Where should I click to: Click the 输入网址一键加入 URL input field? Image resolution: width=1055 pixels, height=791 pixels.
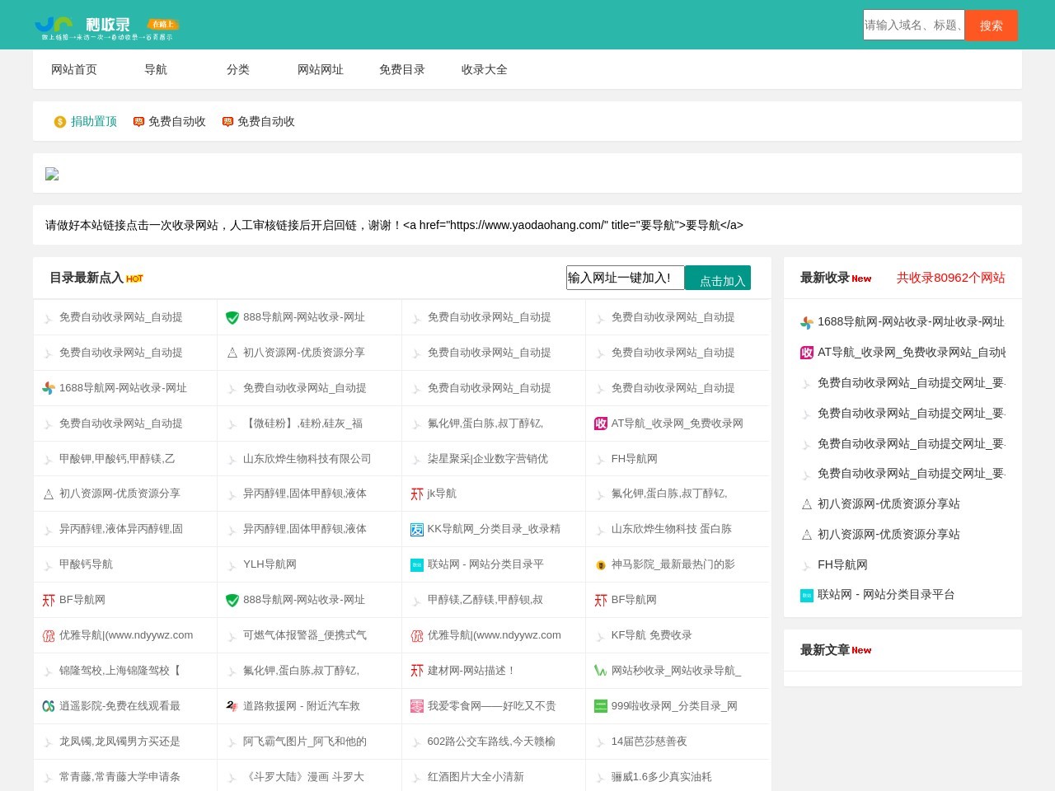625,278
